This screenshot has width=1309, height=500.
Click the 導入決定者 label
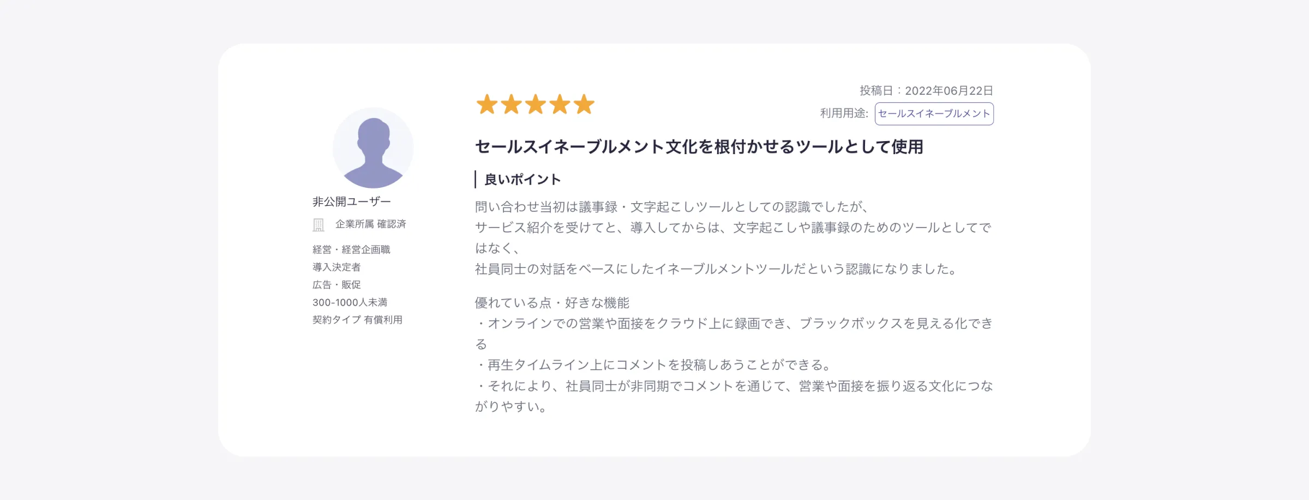pyautogui.click(x=337, y=267)
